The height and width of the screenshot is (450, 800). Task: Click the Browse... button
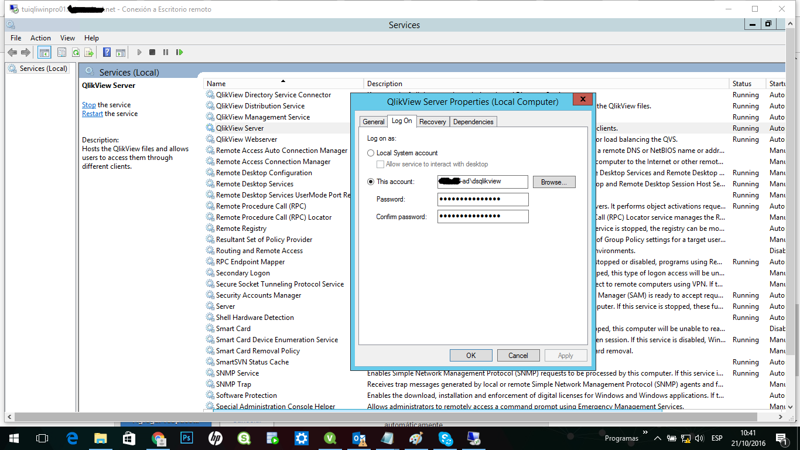pos(554,182)
